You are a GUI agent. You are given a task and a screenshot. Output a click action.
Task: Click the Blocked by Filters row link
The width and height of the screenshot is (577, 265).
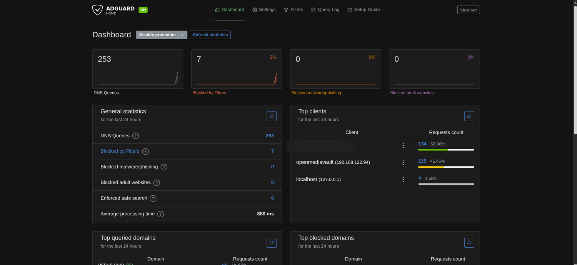(x=120, y=151)
